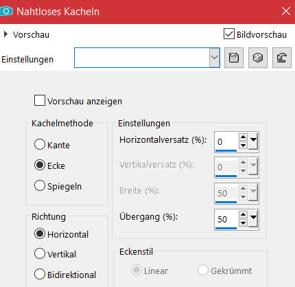Click the Eckenstil group label

[x=136, y=252]
